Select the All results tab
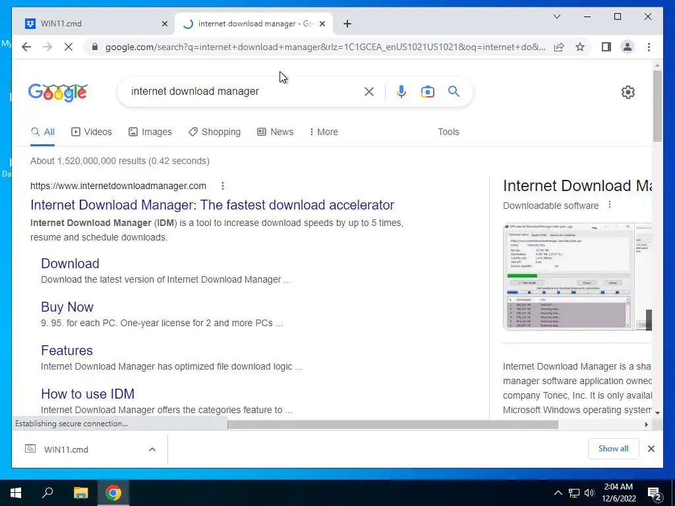The image size is (675, 506). [x=43, y=132]
